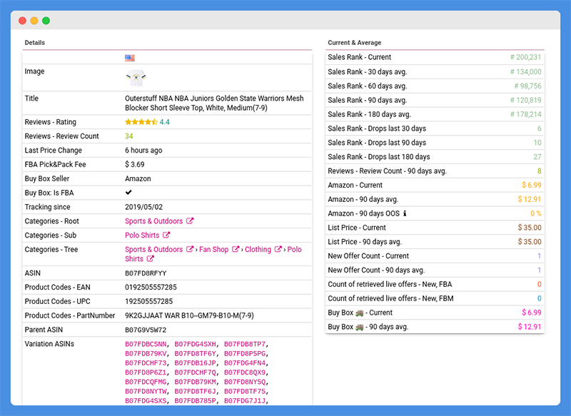Screen dimensions: 571x416
Task: Click List Price Current $ 35.00
Action: click(x=530, y=228)
